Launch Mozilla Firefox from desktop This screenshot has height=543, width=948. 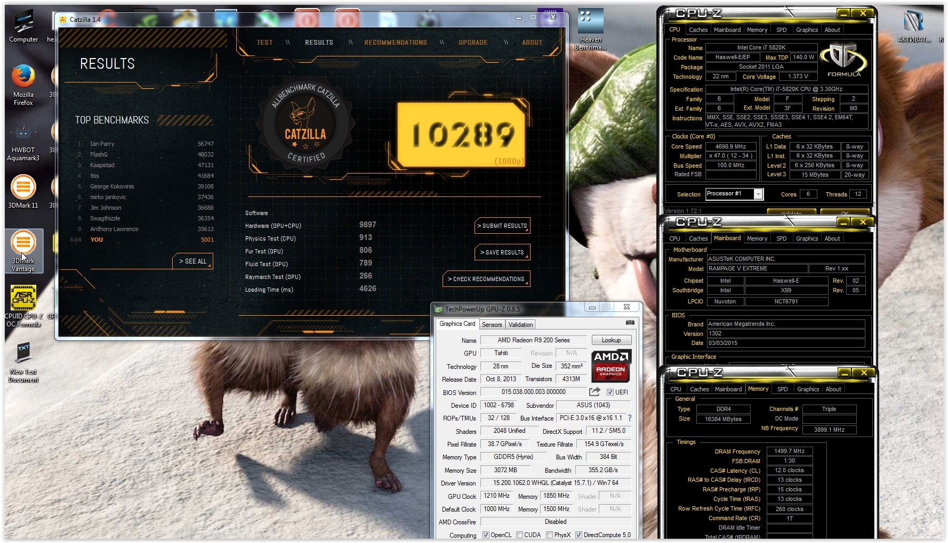click(23, 84)
